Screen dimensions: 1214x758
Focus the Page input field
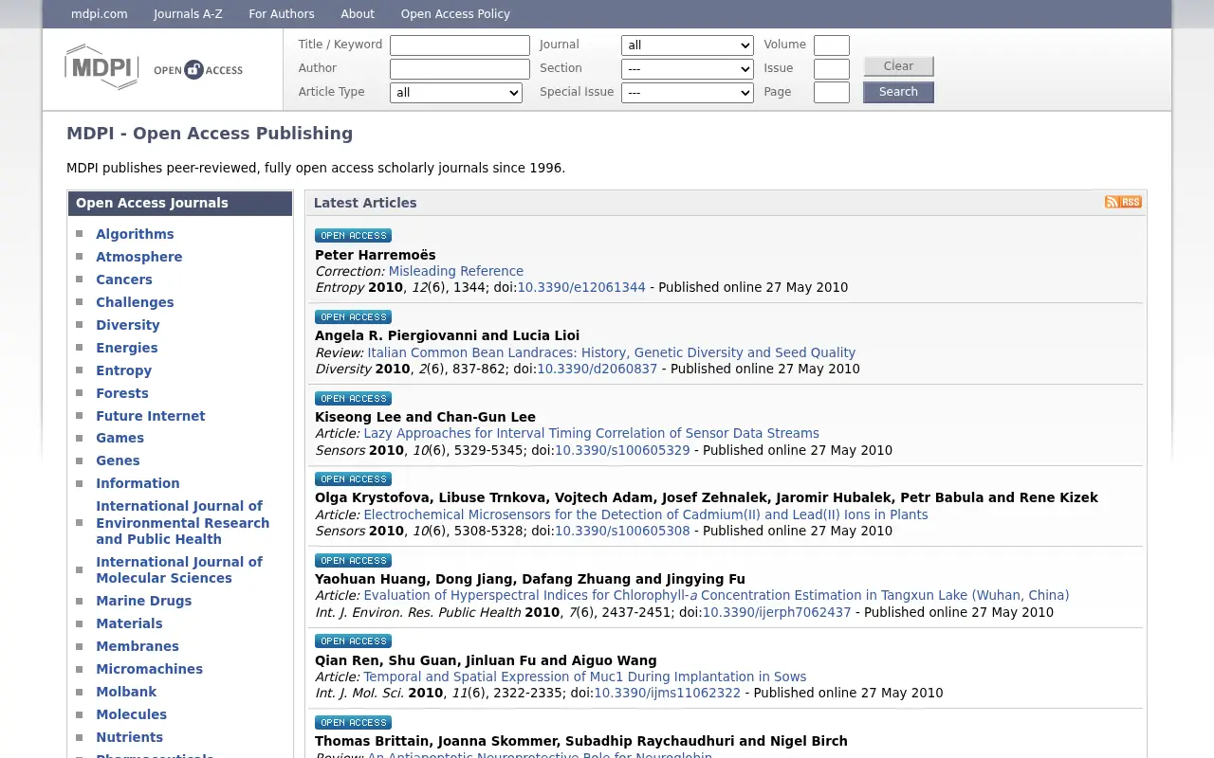[x=832, y=93]
